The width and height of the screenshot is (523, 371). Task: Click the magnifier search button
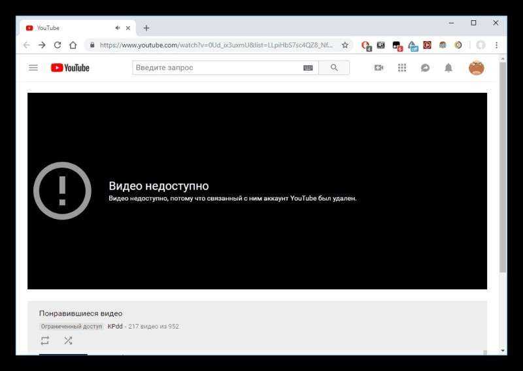tap(334, 68)
